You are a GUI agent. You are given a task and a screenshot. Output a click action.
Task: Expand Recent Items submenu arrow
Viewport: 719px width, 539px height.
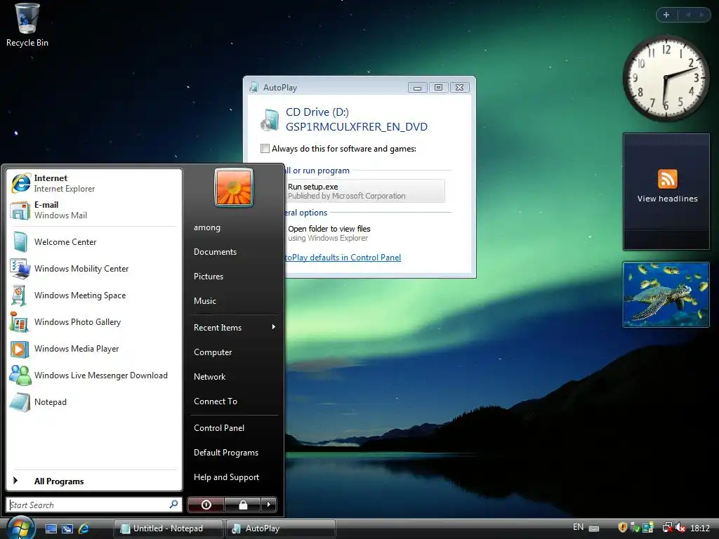(273, 327)
